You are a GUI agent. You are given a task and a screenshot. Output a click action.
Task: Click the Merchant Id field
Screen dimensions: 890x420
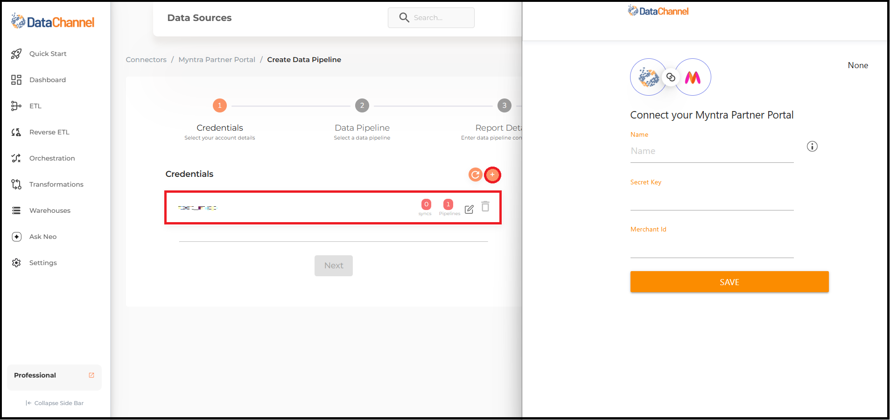coord(712,247)
